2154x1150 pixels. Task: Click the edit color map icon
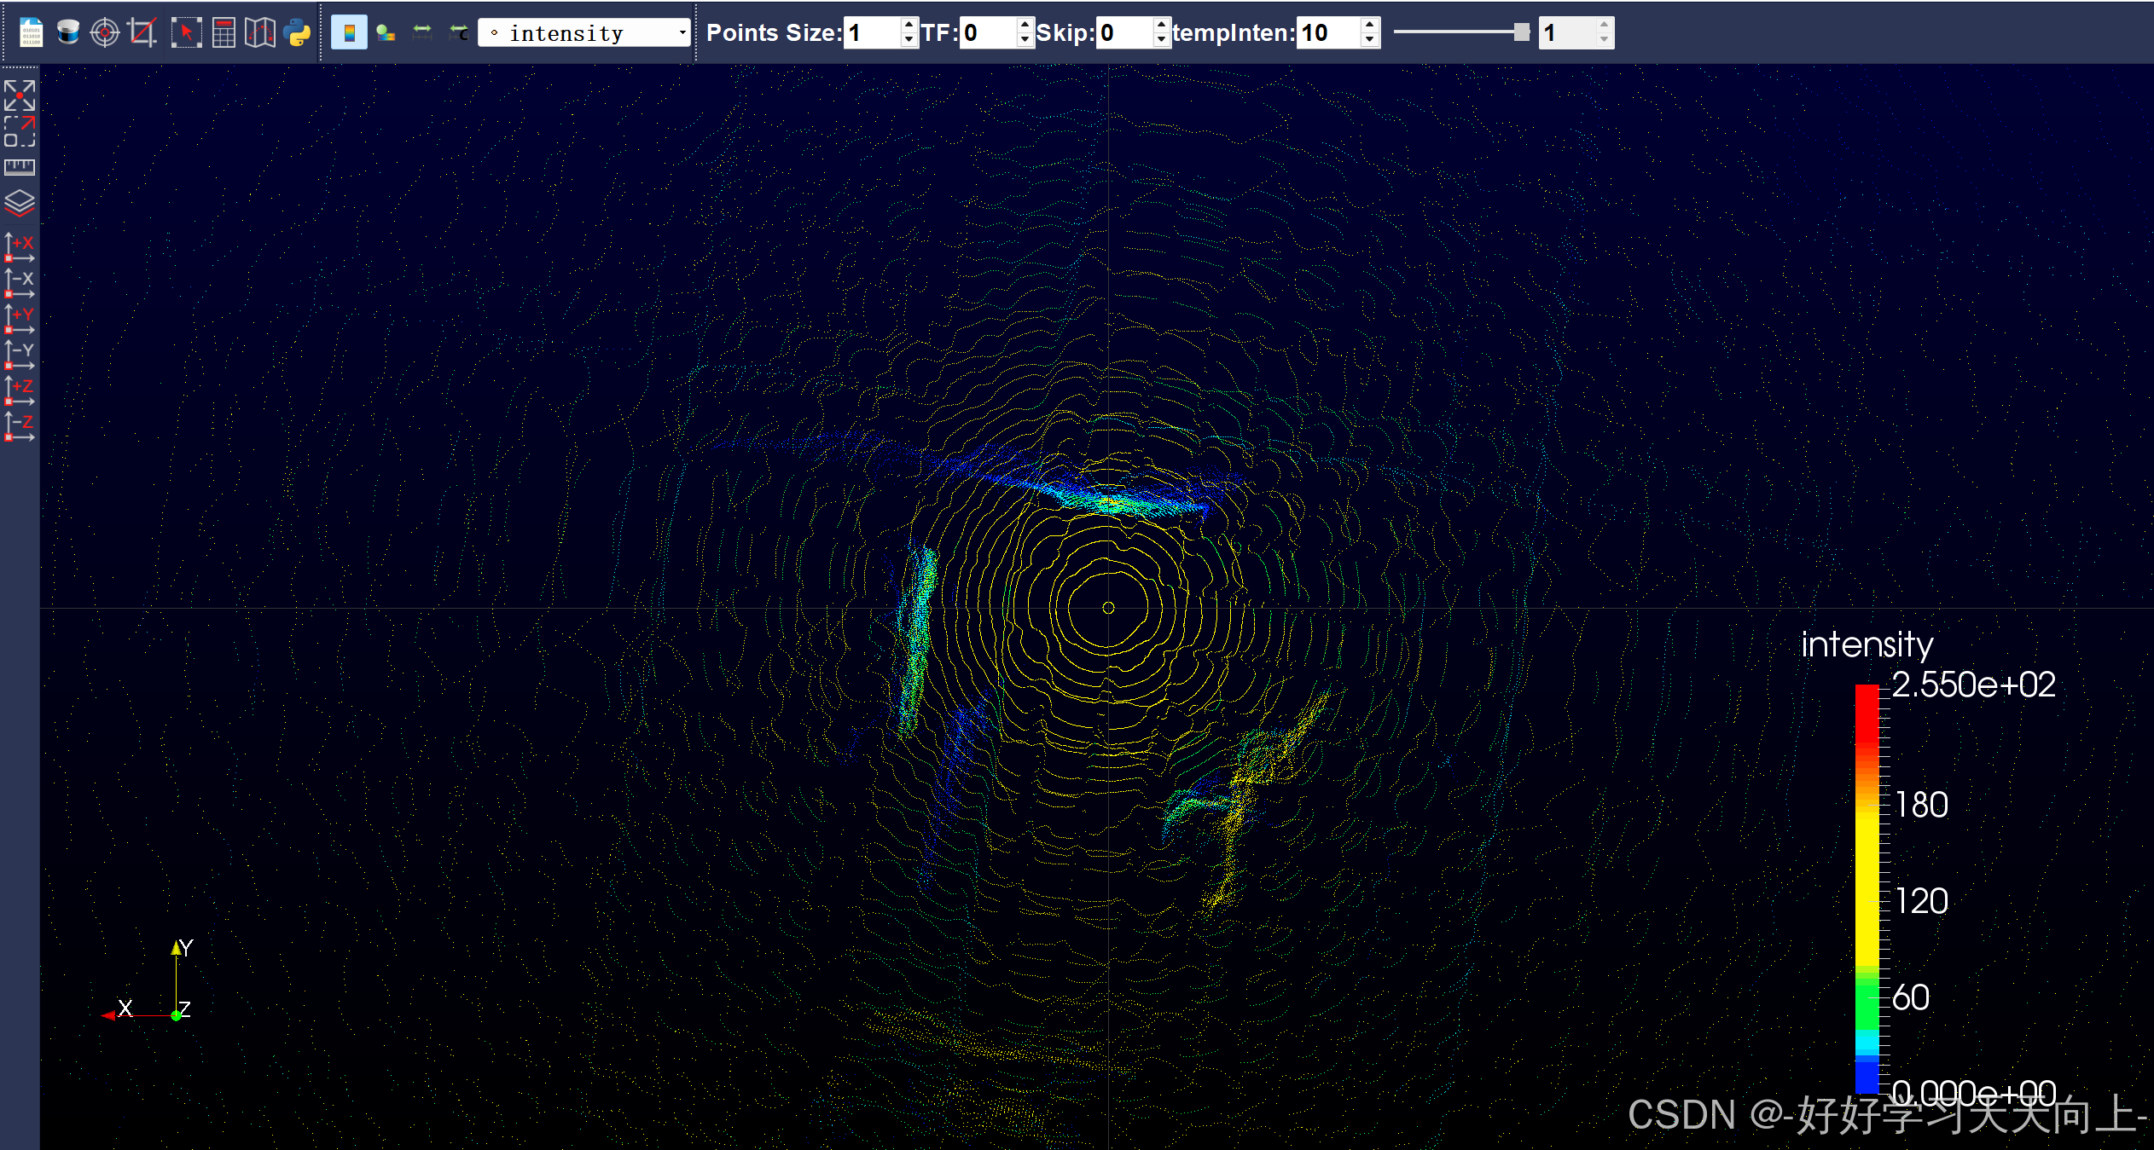(x=386, y=32)
